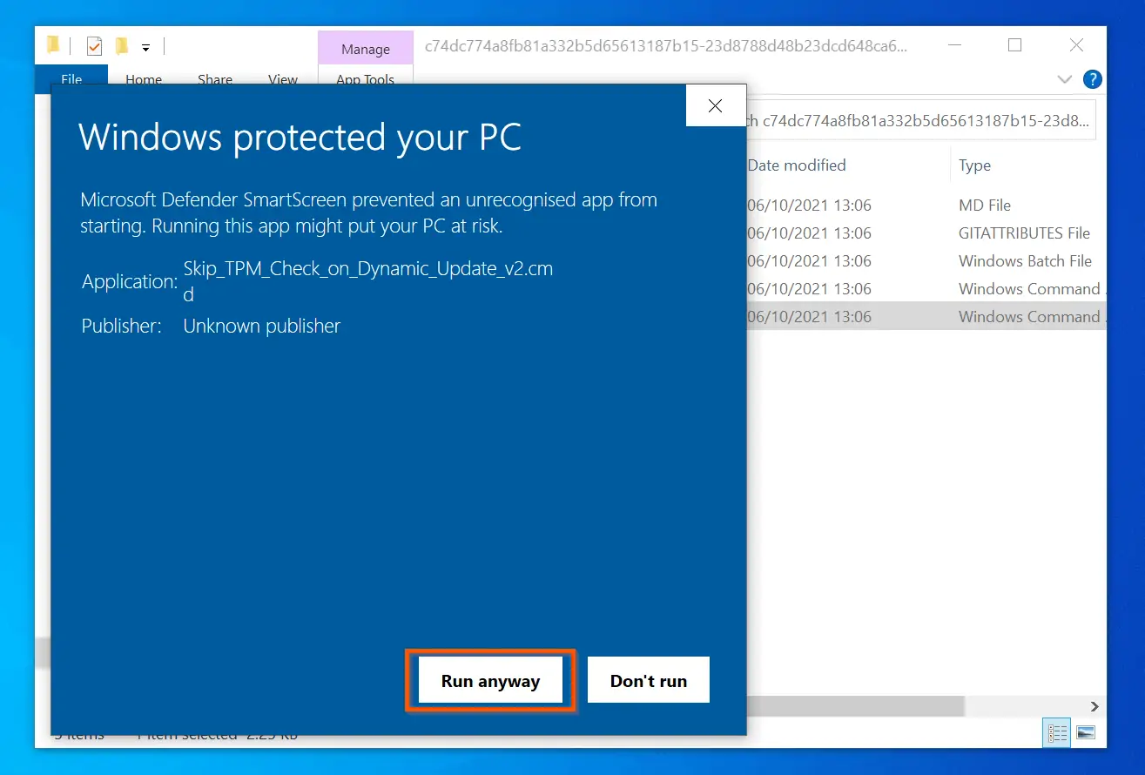Click the blue Help question mark icon
Viewport: 1145px width, 775px height.
1092,79
